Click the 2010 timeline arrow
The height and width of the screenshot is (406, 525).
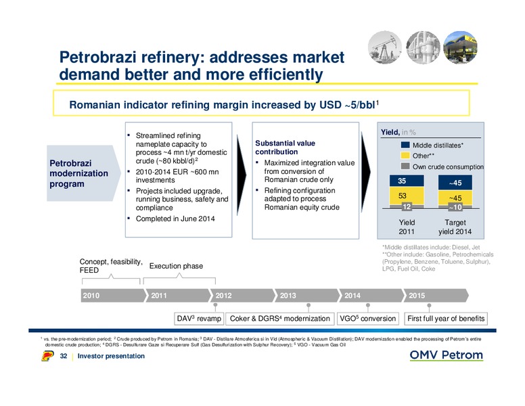pos(114,296)
